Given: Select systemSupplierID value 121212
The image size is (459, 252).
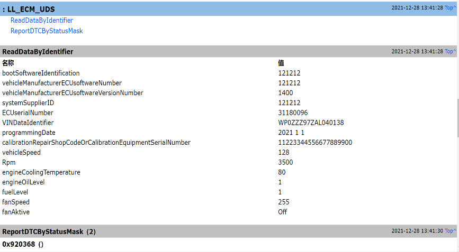Looking at the screenshot, I should 289,103.
